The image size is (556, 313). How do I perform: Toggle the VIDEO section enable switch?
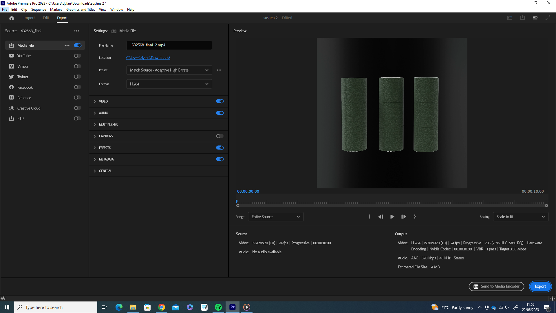pyautogui.click(x=220, y=101)
